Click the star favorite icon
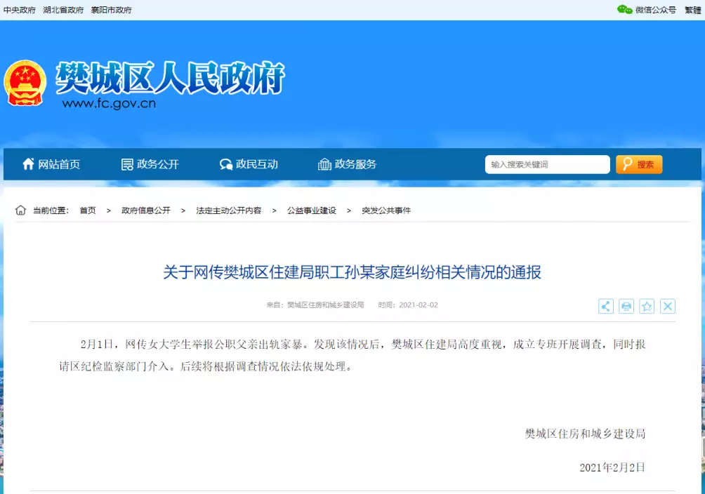705x494 pixels. [647, 306]
